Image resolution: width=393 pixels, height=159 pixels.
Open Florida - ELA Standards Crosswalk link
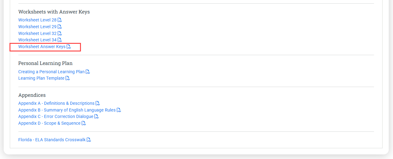point(52,140)
